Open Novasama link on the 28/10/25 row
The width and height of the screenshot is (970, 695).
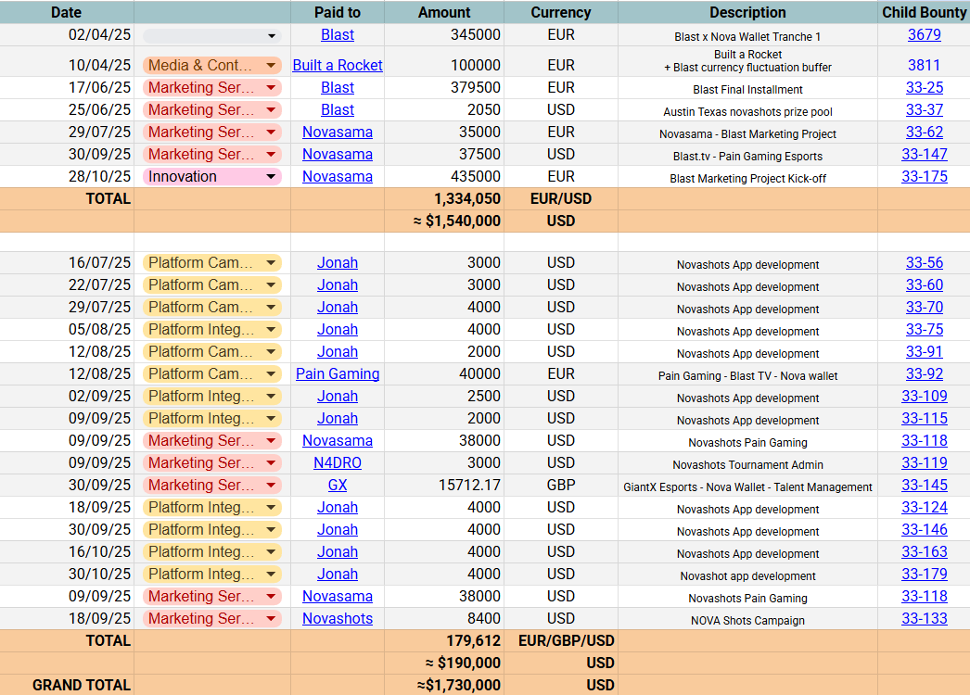[338, 176]
